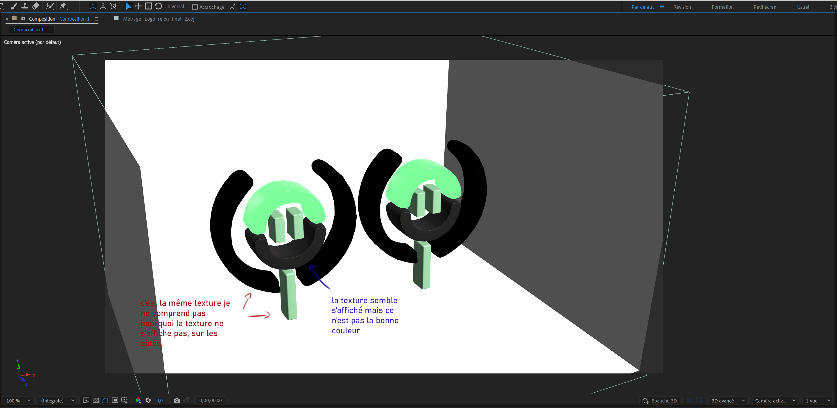
Task: Choose the scale gizmo tool
Action: (148, 6)
